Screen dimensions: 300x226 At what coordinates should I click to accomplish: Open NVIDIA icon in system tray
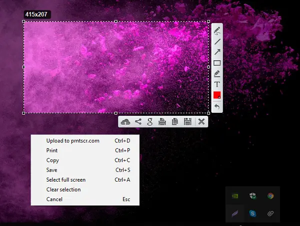(235, 196)
